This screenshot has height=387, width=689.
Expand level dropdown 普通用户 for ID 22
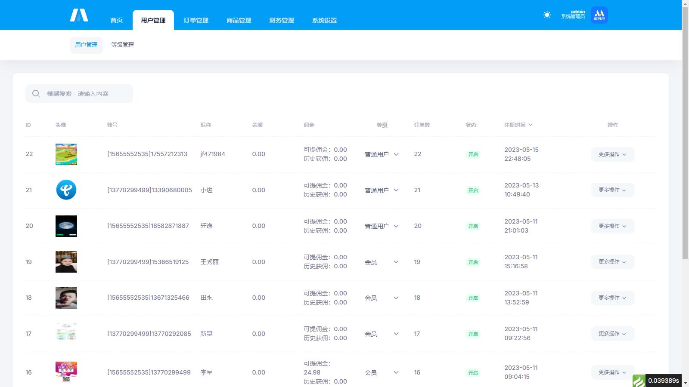pyautogui.click(x=382, y=154)
